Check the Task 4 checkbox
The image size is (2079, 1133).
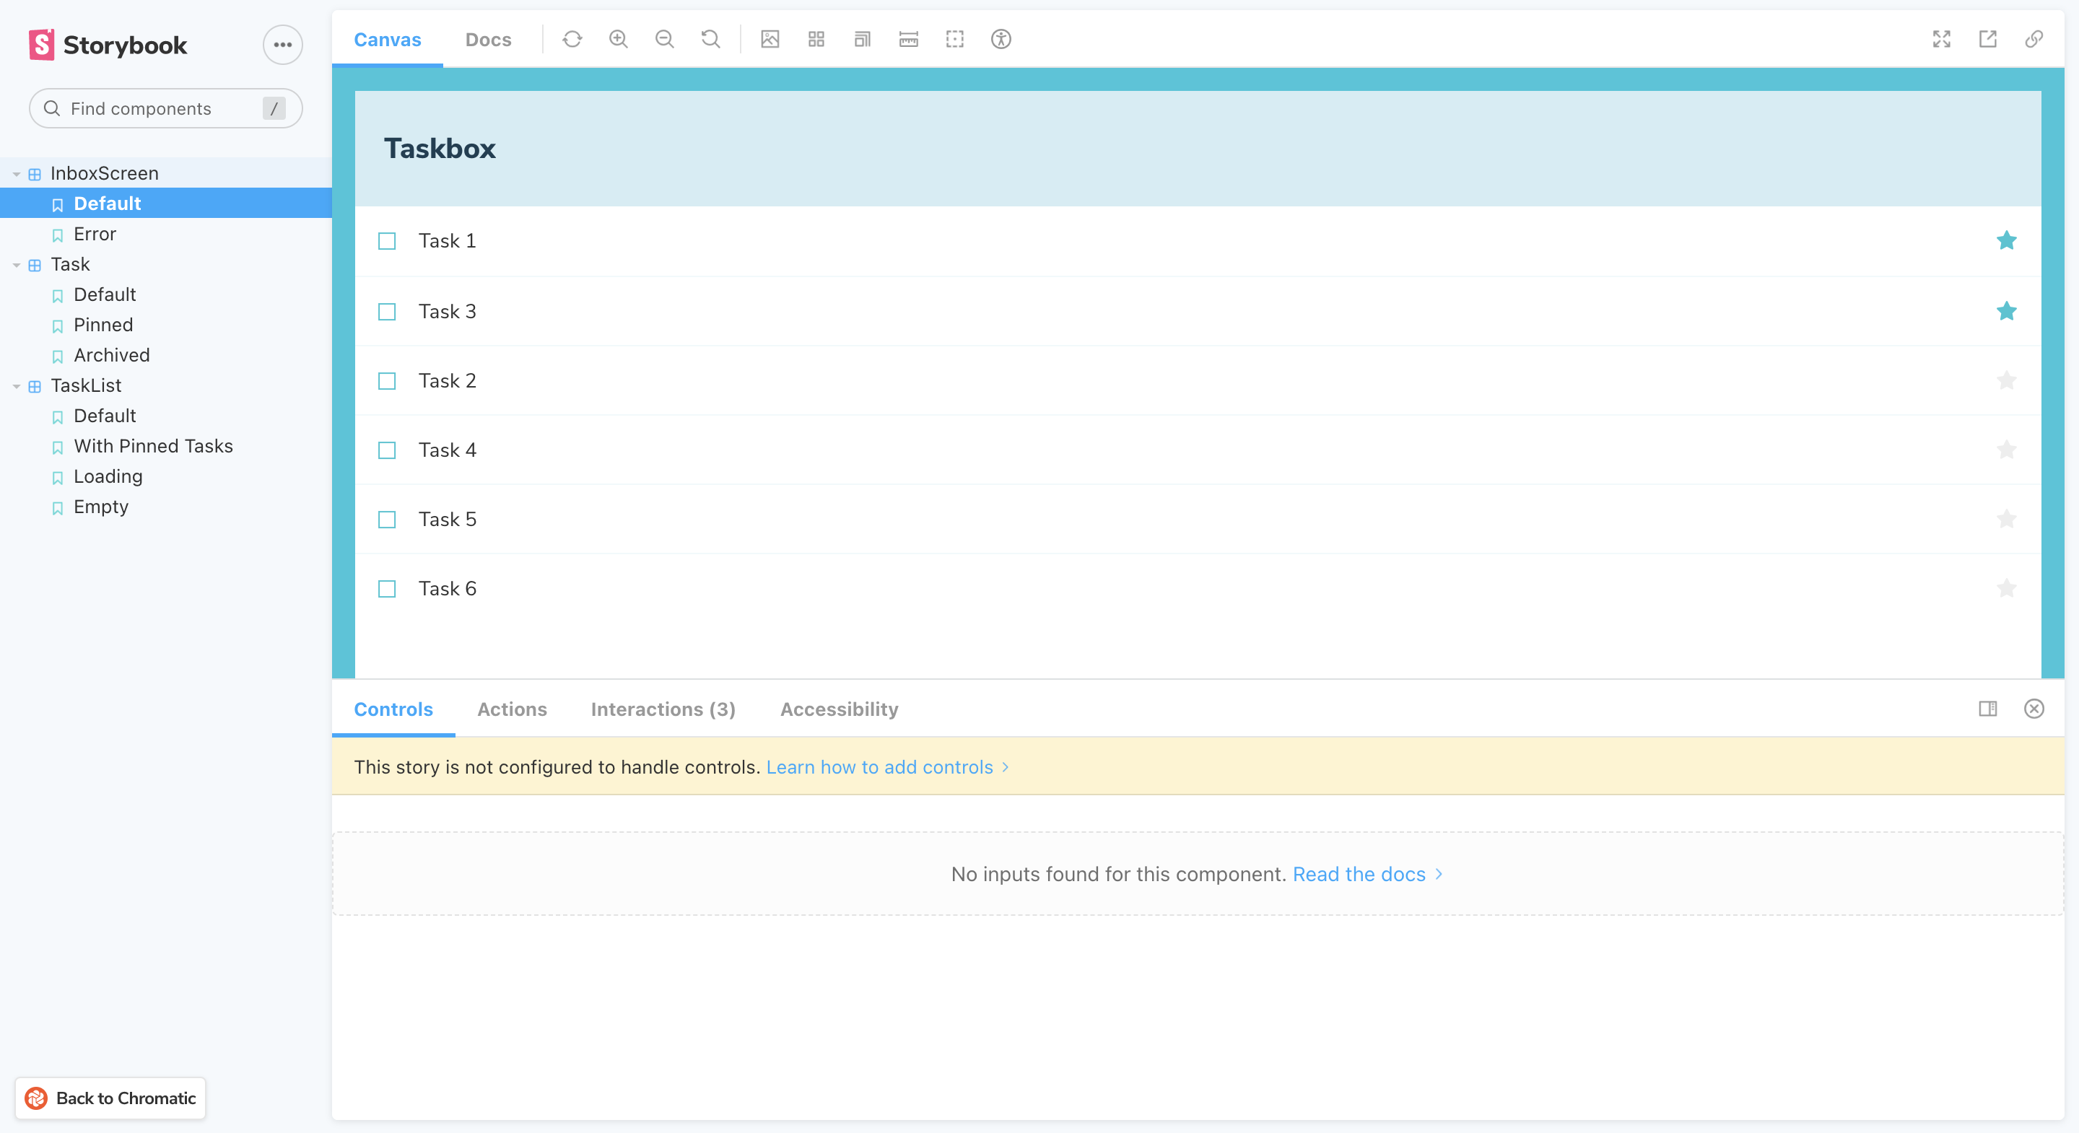point(388,450)
